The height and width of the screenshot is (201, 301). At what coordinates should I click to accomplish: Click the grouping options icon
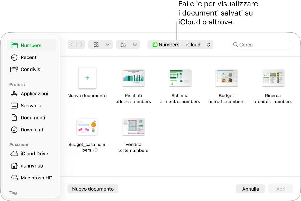(x=124, y=45)
